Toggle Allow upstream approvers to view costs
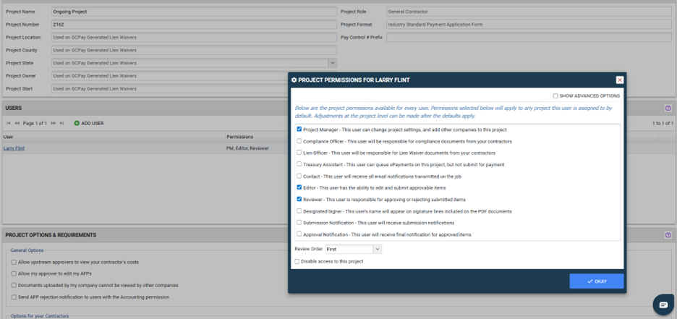This screenshot has height=319, width=677. [x=14, y=262]
